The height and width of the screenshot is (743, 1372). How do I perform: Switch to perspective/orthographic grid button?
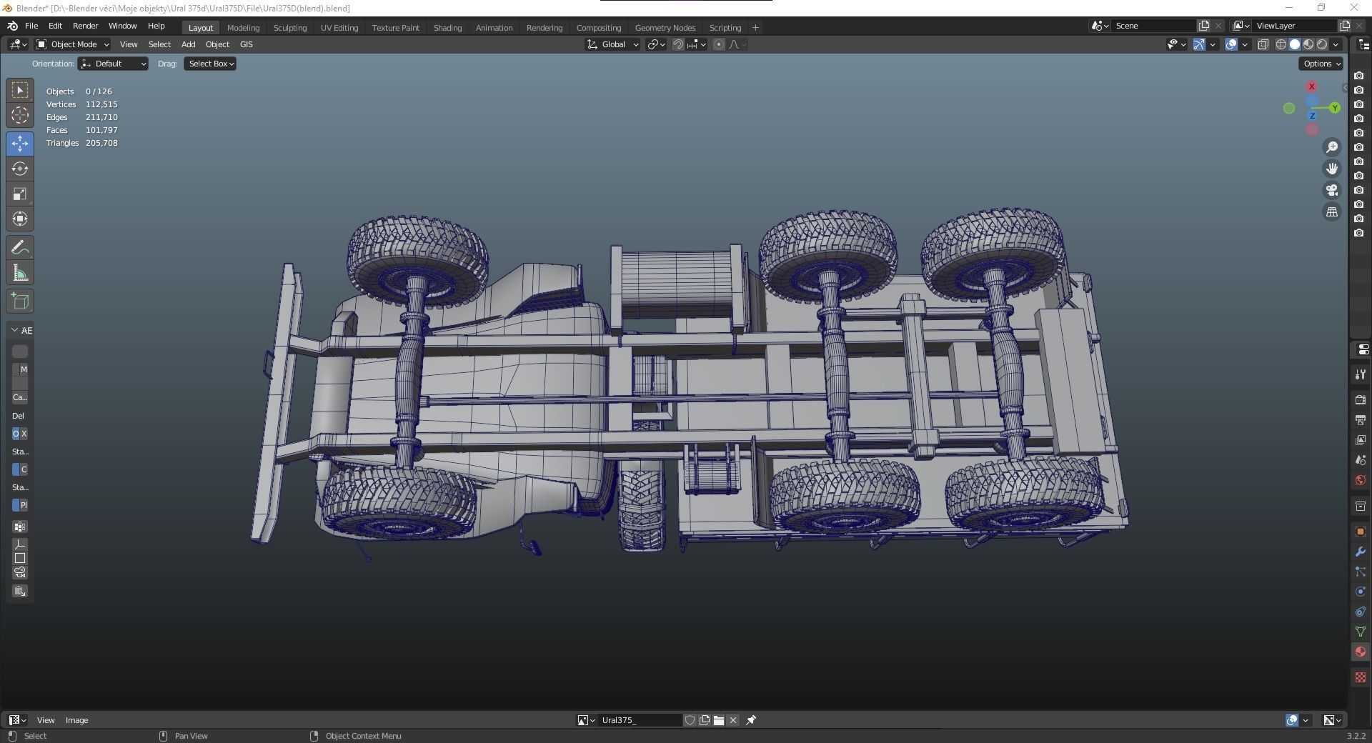point(1332,212)
